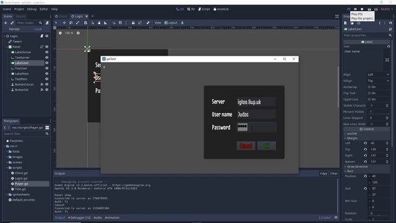Clear the output log

click(x=334, y=173)
